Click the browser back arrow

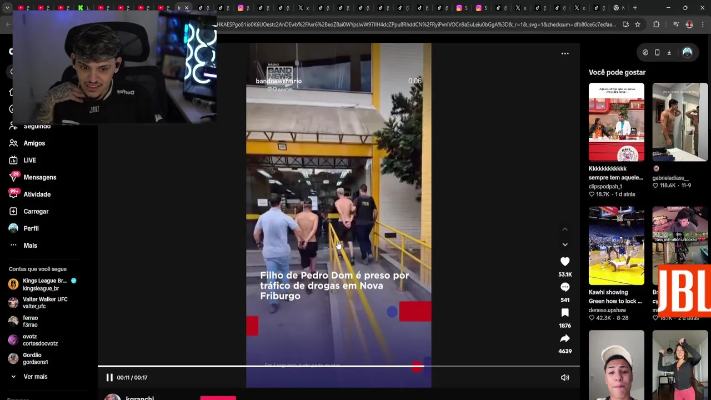coord(8,24)
